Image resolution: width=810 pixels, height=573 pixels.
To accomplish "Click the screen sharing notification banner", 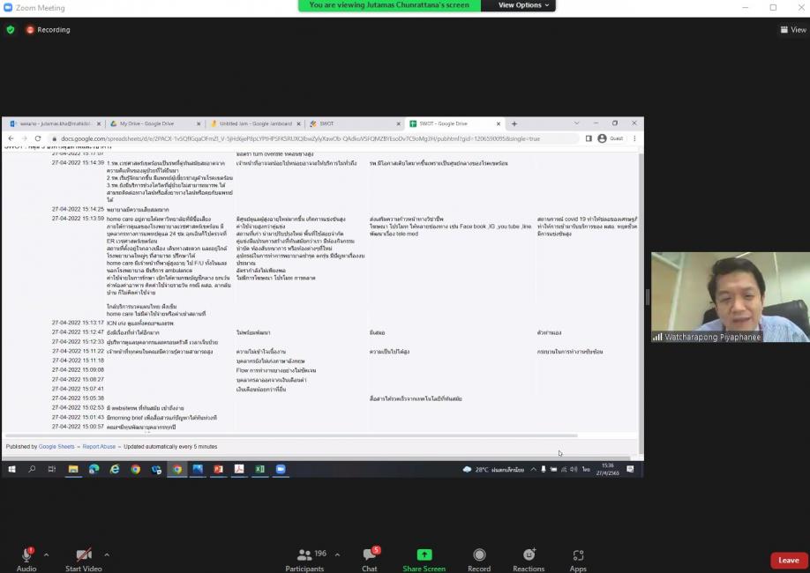I will coord(389,5).
